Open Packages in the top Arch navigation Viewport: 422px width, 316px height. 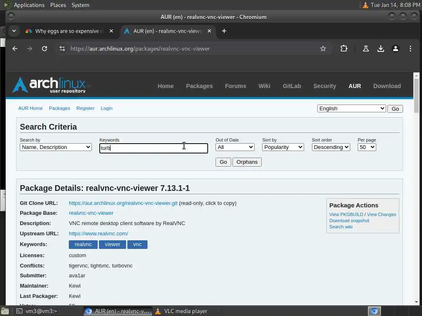[199, 86]
